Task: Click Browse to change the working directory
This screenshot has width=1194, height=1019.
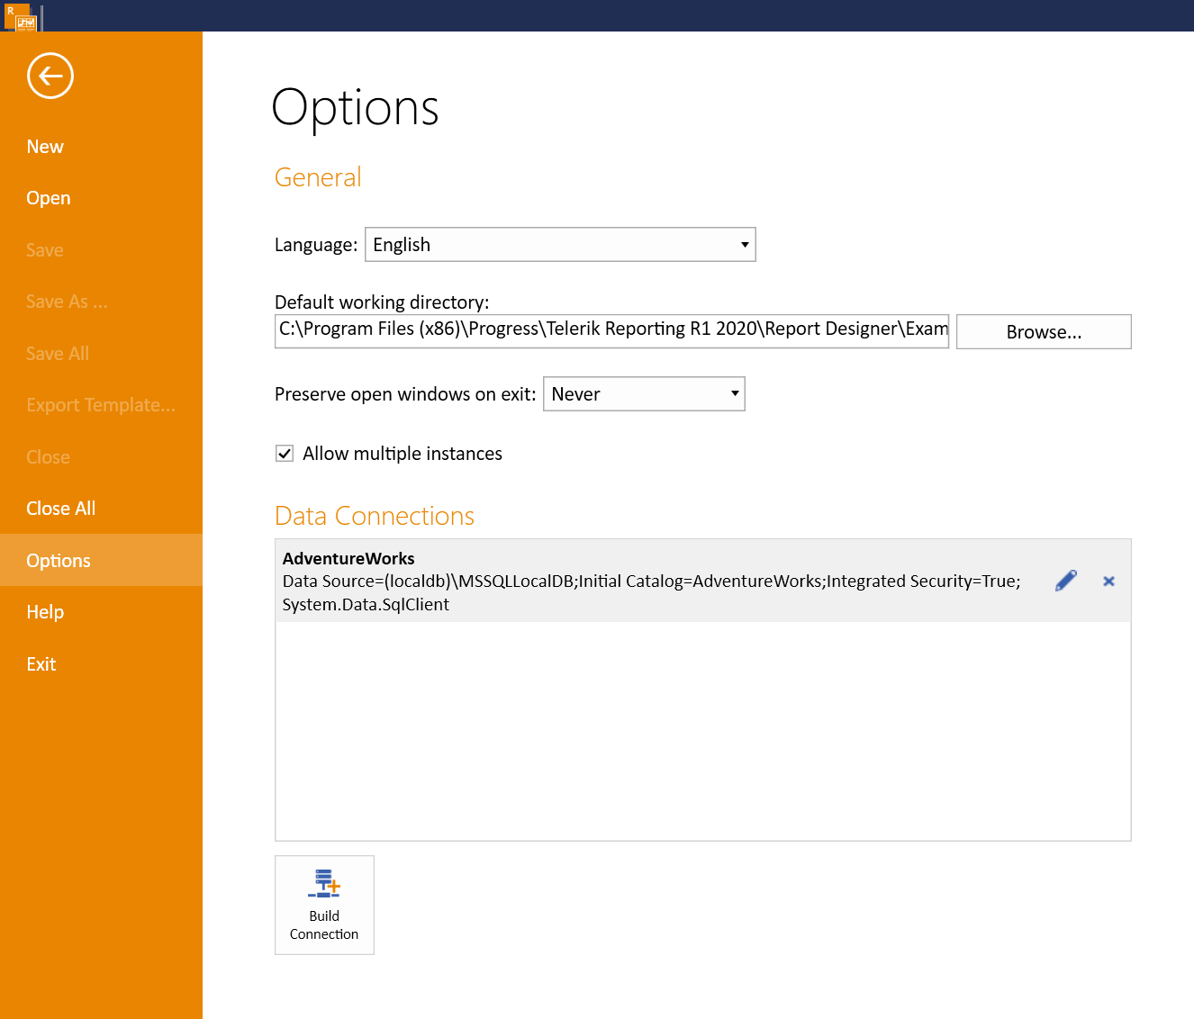Action: click(1043, 331)
